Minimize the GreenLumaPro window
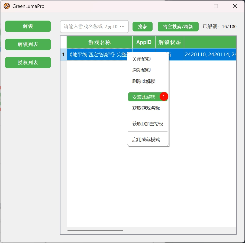The image size is (245, 243). click(197, 6)
